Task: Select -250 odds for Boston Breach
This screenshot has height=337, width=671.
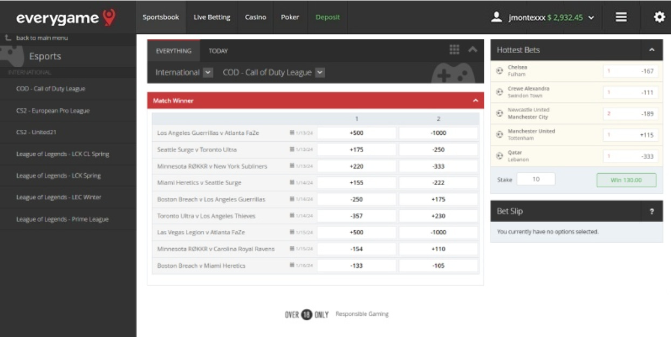Action: pyautogui.click(x=357, y=200)
